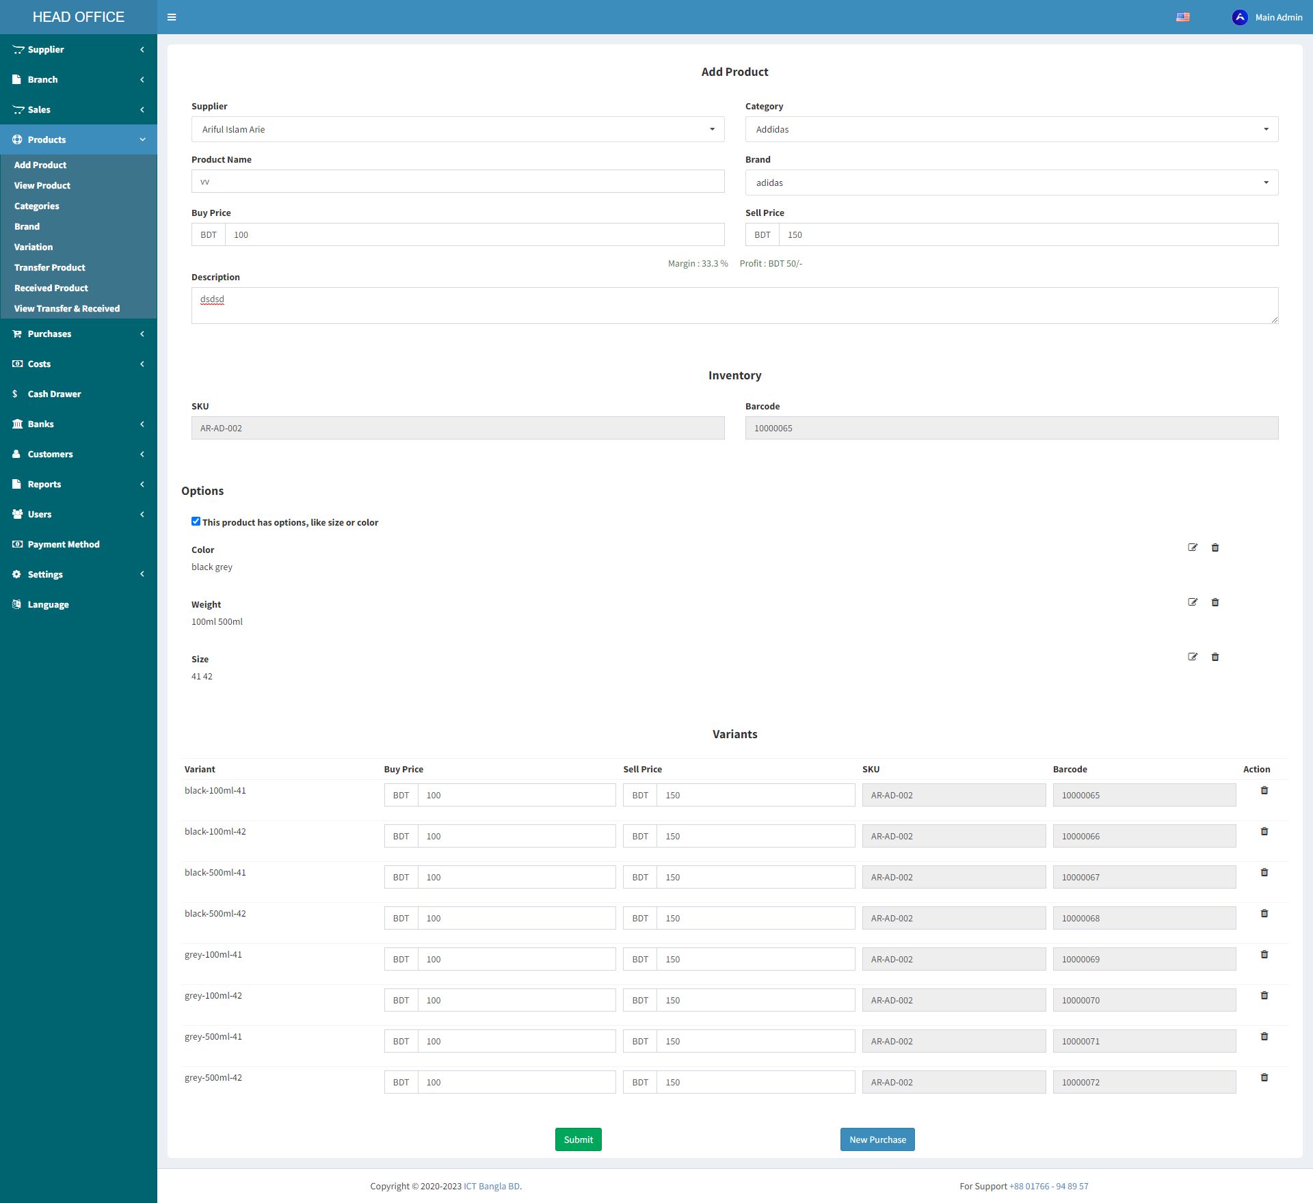Delete the Weight option
This screenshot has width=1313, height=1203.
[x=1215, y=602]
